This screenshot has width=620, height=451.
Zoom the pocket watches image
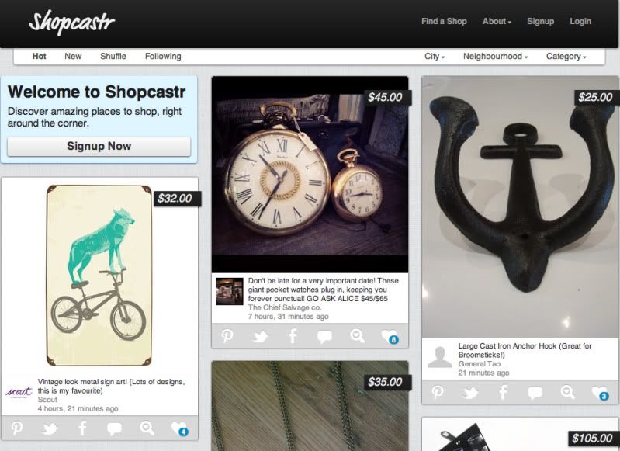point(357,336)
